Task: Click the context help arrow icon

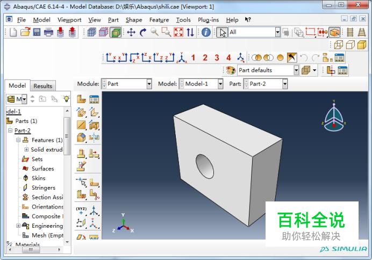Action: click(248, 20)
